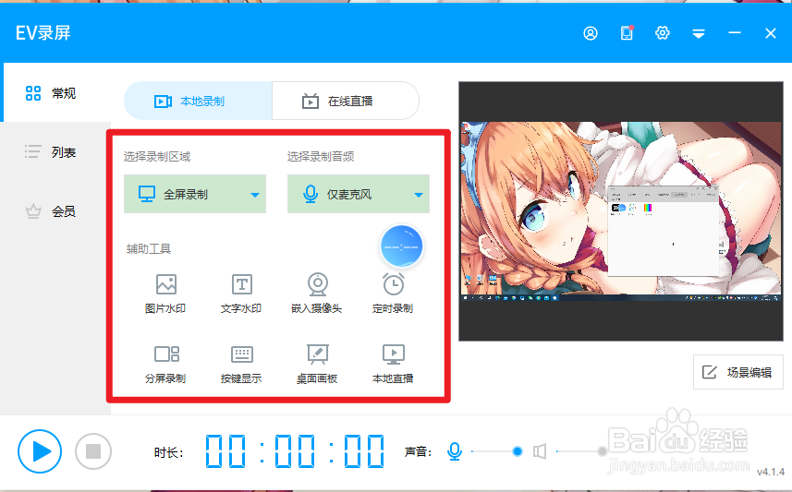Minimize the EV录屏 window
This screenshot has height=492, width=792.
point(735,33)
